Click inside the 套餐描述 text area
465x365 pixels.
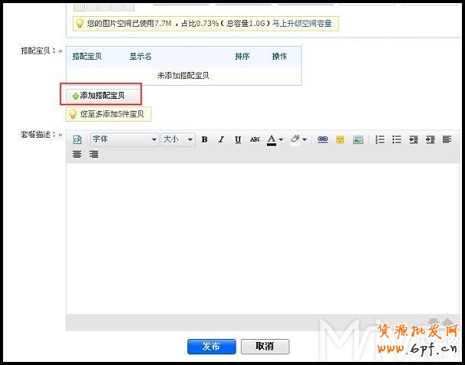(260, 237)
